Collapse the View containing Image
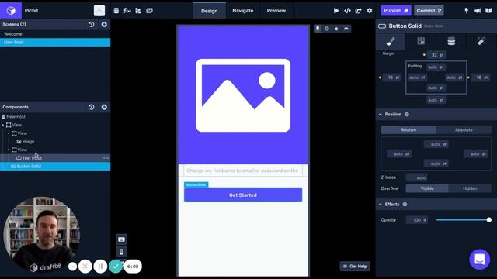The height and width of the screenshot is (279, 497). tap(9, 133)
